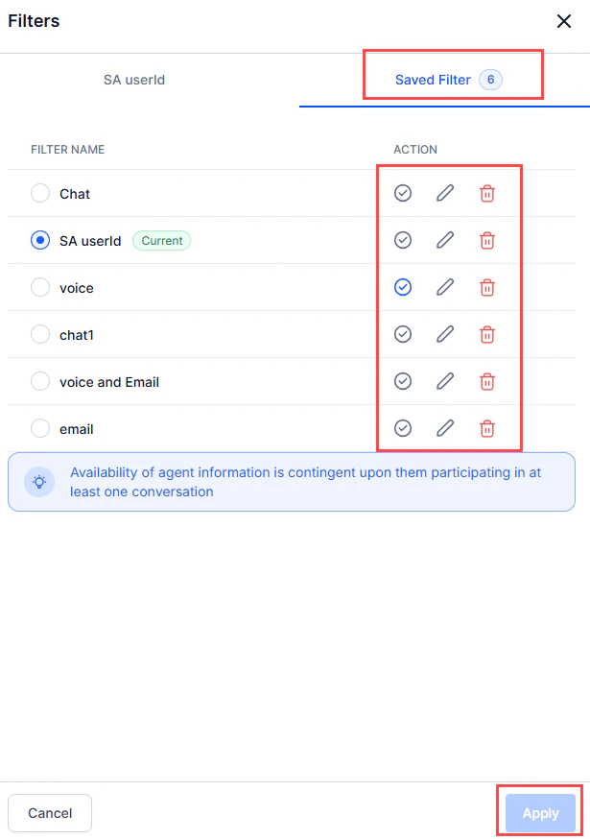The height and width of the screenshot is (839, 590).
Task: Click the Current badge beside SA userId
Action: coord(161,241)
